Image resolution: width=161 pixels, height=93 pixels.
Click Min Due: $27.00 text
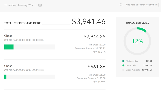tap(97, 45)
